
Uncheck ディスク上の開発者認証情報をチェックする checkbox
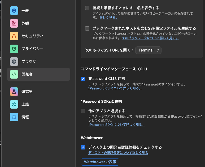pos(83,147)
